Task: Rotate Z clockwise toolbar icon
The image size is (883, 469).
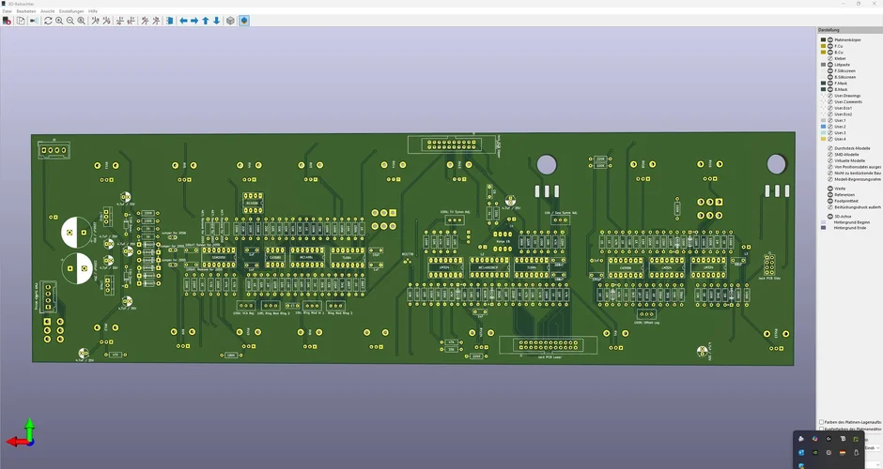Action: coord(145,21)
